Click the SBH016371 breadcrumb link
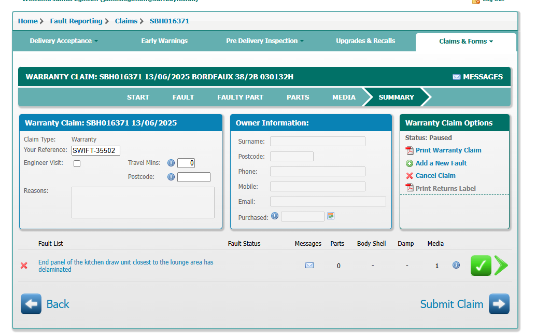The width and height of the screenshot is (536, 335). pyautogui.click(x=170, y=21)
